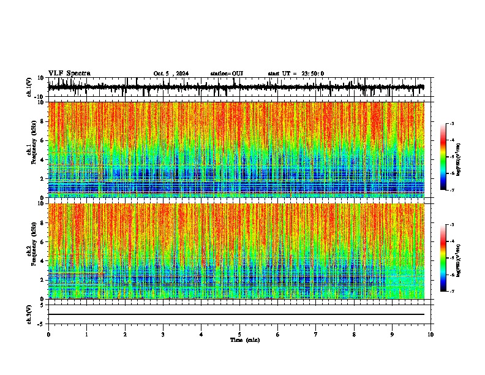Click the "VLF Spectra" title text
The height and width of the screenshot is (375, 485).
pos(69,74)
